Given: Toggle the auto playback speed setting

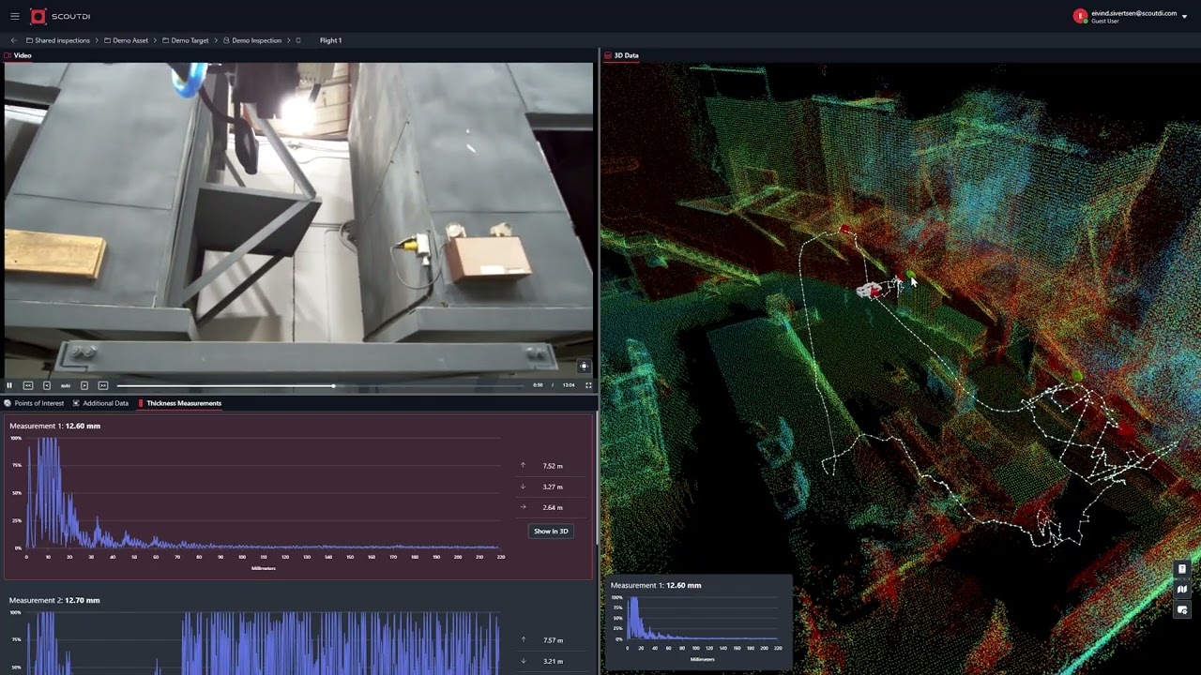Looking at the screenshot, I should coord(66,385).
